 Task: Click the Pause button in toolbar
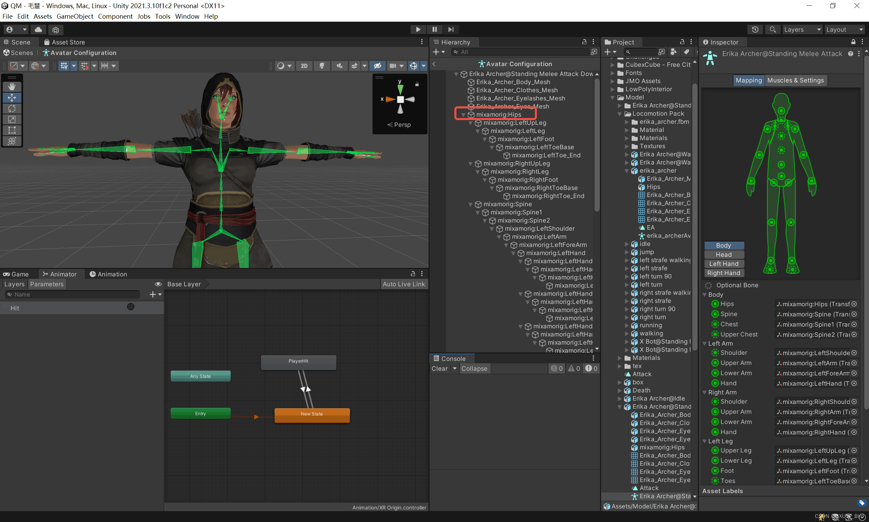click(x=435, y=30)
